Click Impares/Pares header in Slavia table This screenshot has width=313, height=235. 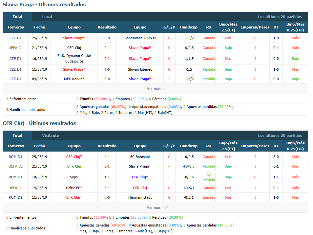click(x=255, y=27)
